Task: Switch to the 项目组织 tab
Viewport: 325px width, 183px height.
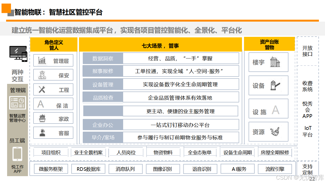Action: tap(51, 152)
